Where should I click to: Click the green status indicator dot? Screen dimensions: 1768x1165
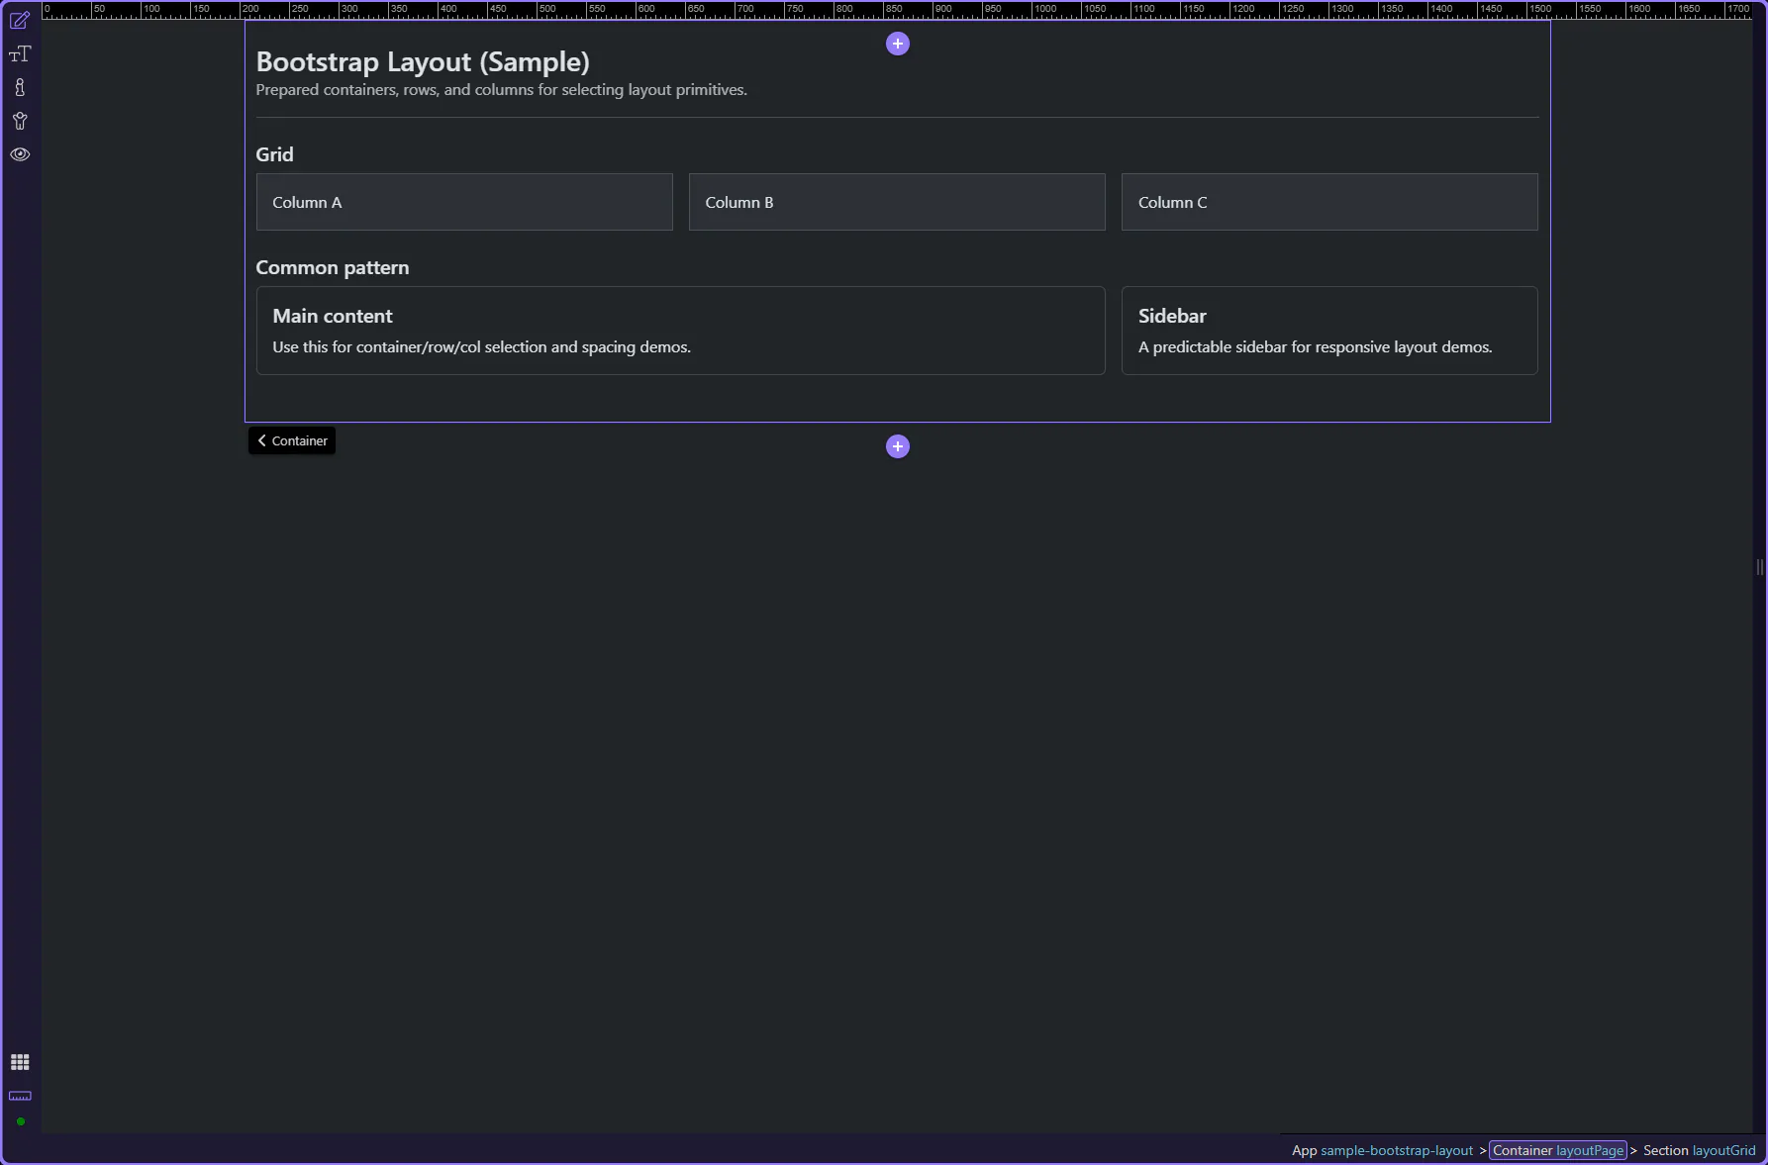tap(20, 1121)
